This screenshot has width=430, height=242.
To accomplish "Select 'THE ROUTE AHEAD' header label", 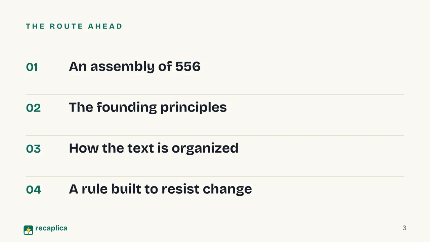I will [74, 26].
